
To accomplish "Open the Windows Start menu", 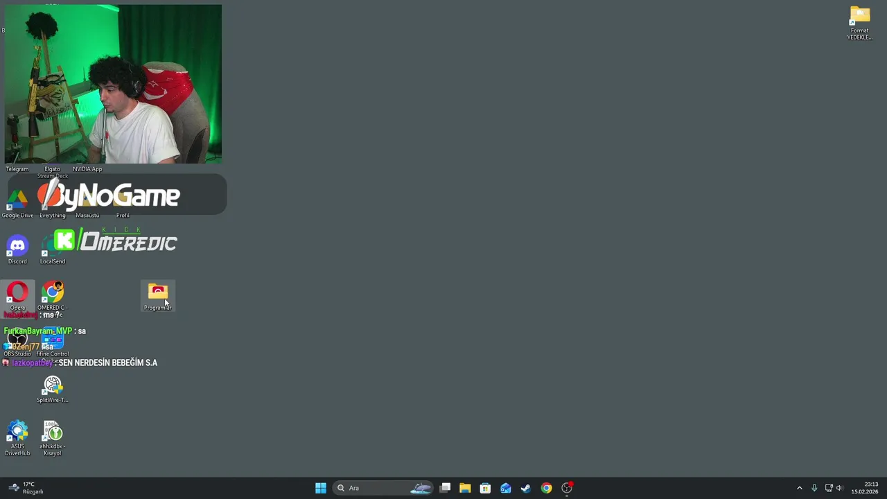I will click(x=321, y=488).
